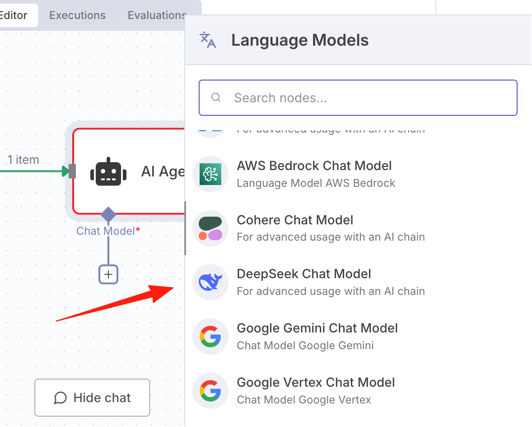Focus the Search nodes input field
Viewport: 532px width, 427px height.
pos(358,98)
